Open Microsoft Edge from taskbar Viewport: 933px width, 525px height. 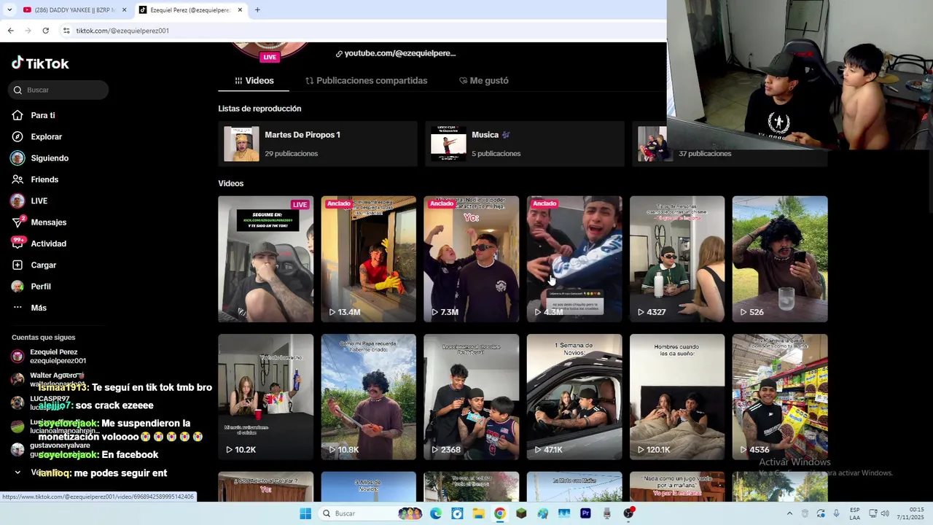436,513
